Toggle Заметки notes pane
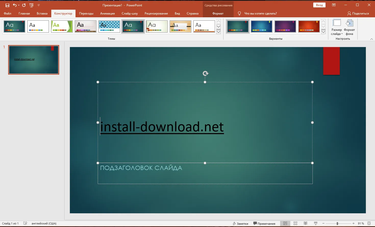This screenshot has width=375, height=227. point(240,223)
